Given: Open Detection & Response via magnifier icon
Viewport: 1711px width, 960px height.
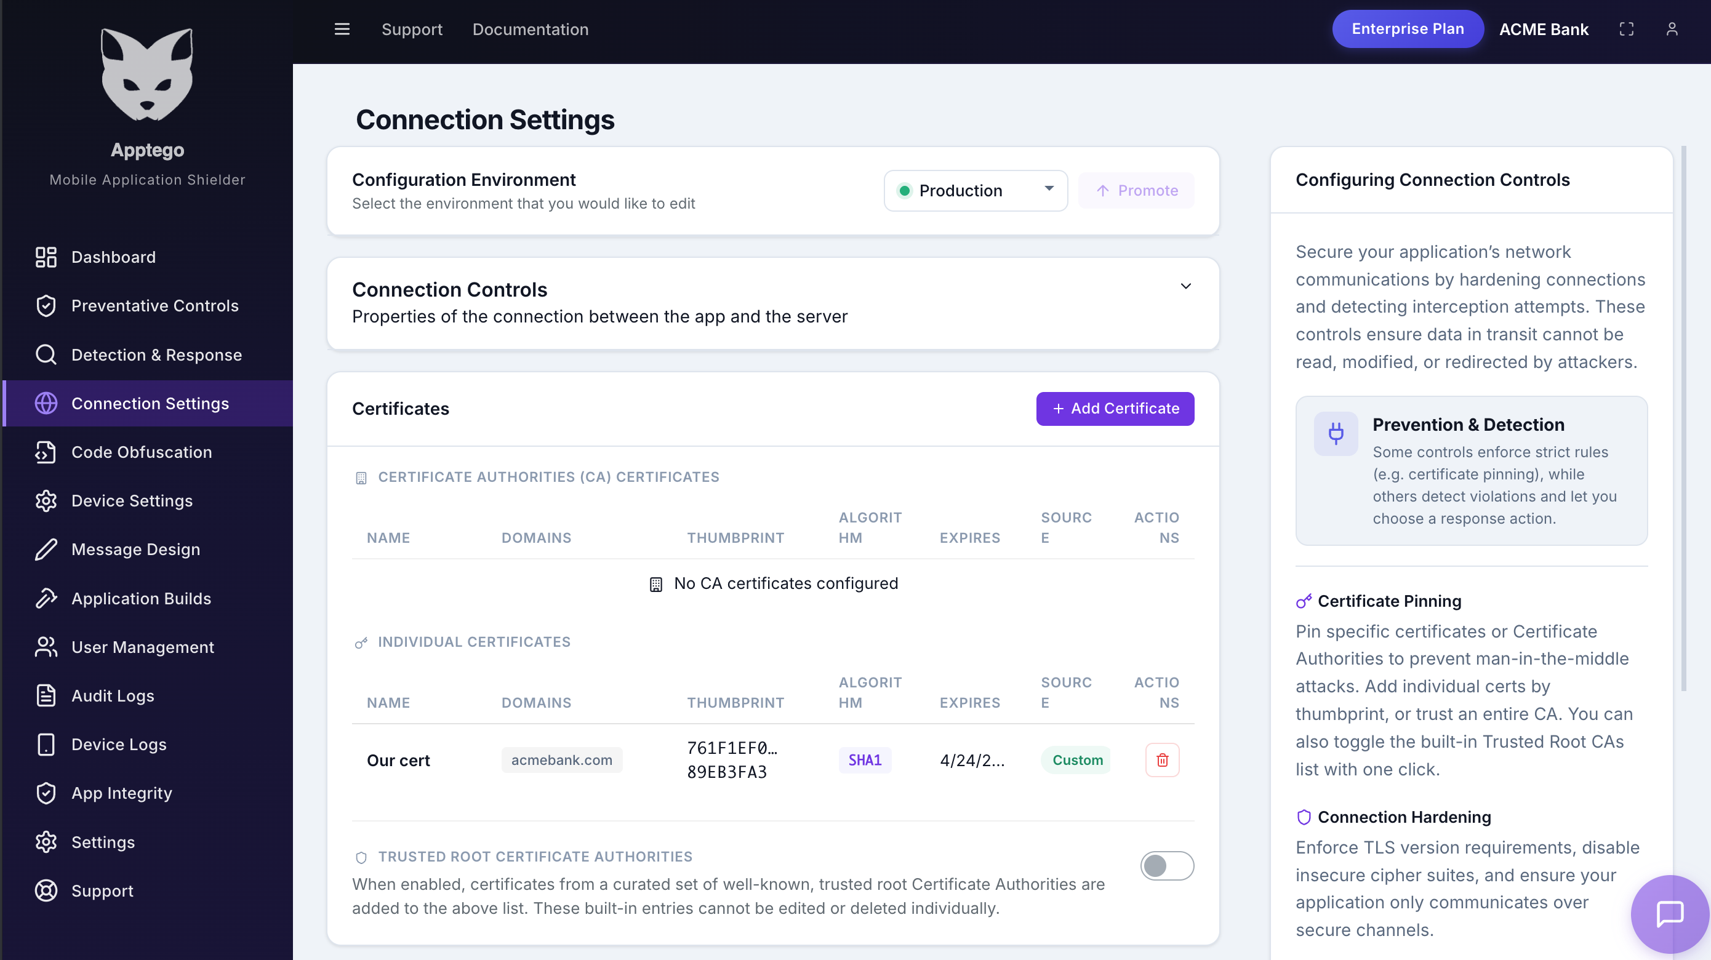Looking at the screenshot, I should 45,354.
